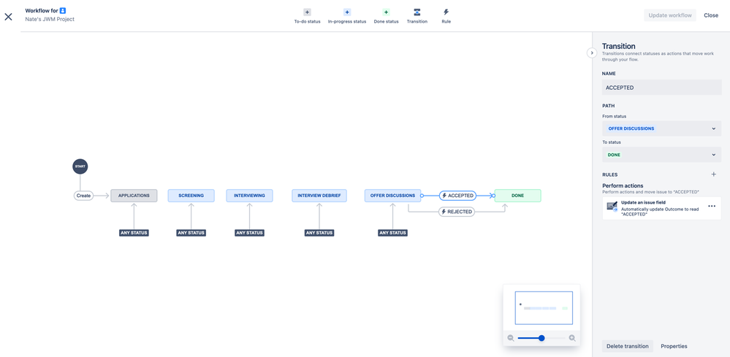Edit the transition NAME field containing ACCEPTED
Image resolution: width=730 pixels, height=357 pixels.
pos(661,88)
